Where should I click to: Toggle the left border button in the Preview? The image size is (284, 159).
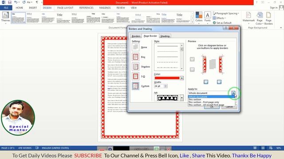(x=206, y=82)
